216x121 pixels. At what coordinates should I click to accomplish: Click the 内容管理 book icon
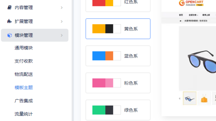pos(10,8)
